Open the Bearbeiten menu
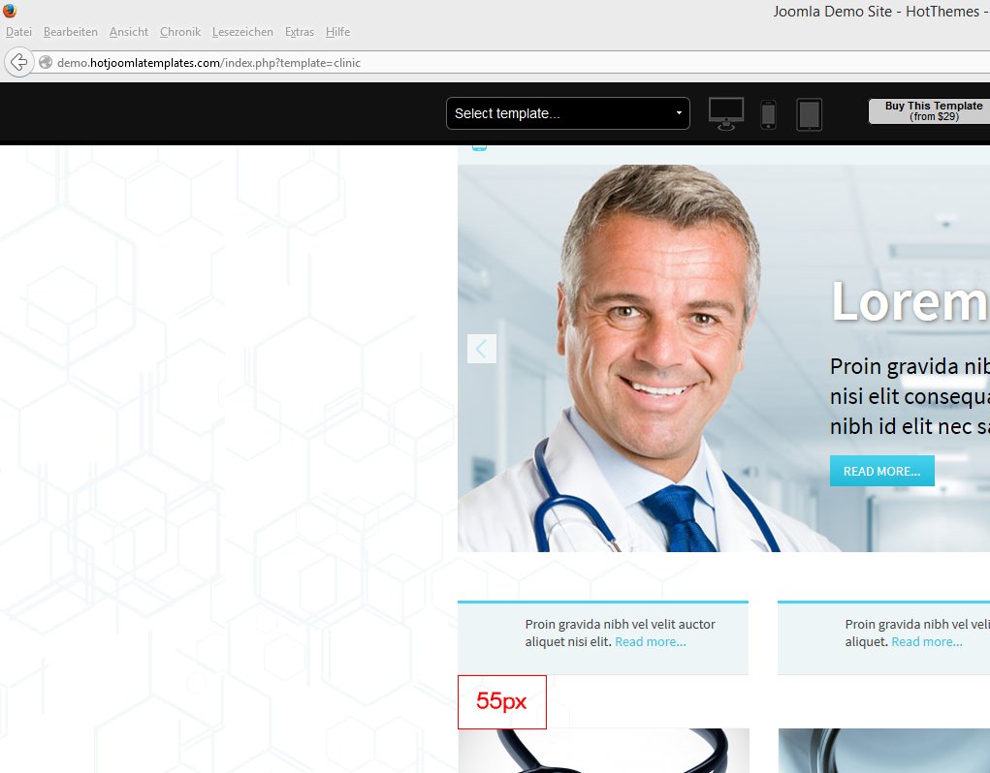Image resolution: width=990 pixels, height=773 pixels. tap(70, 32)
